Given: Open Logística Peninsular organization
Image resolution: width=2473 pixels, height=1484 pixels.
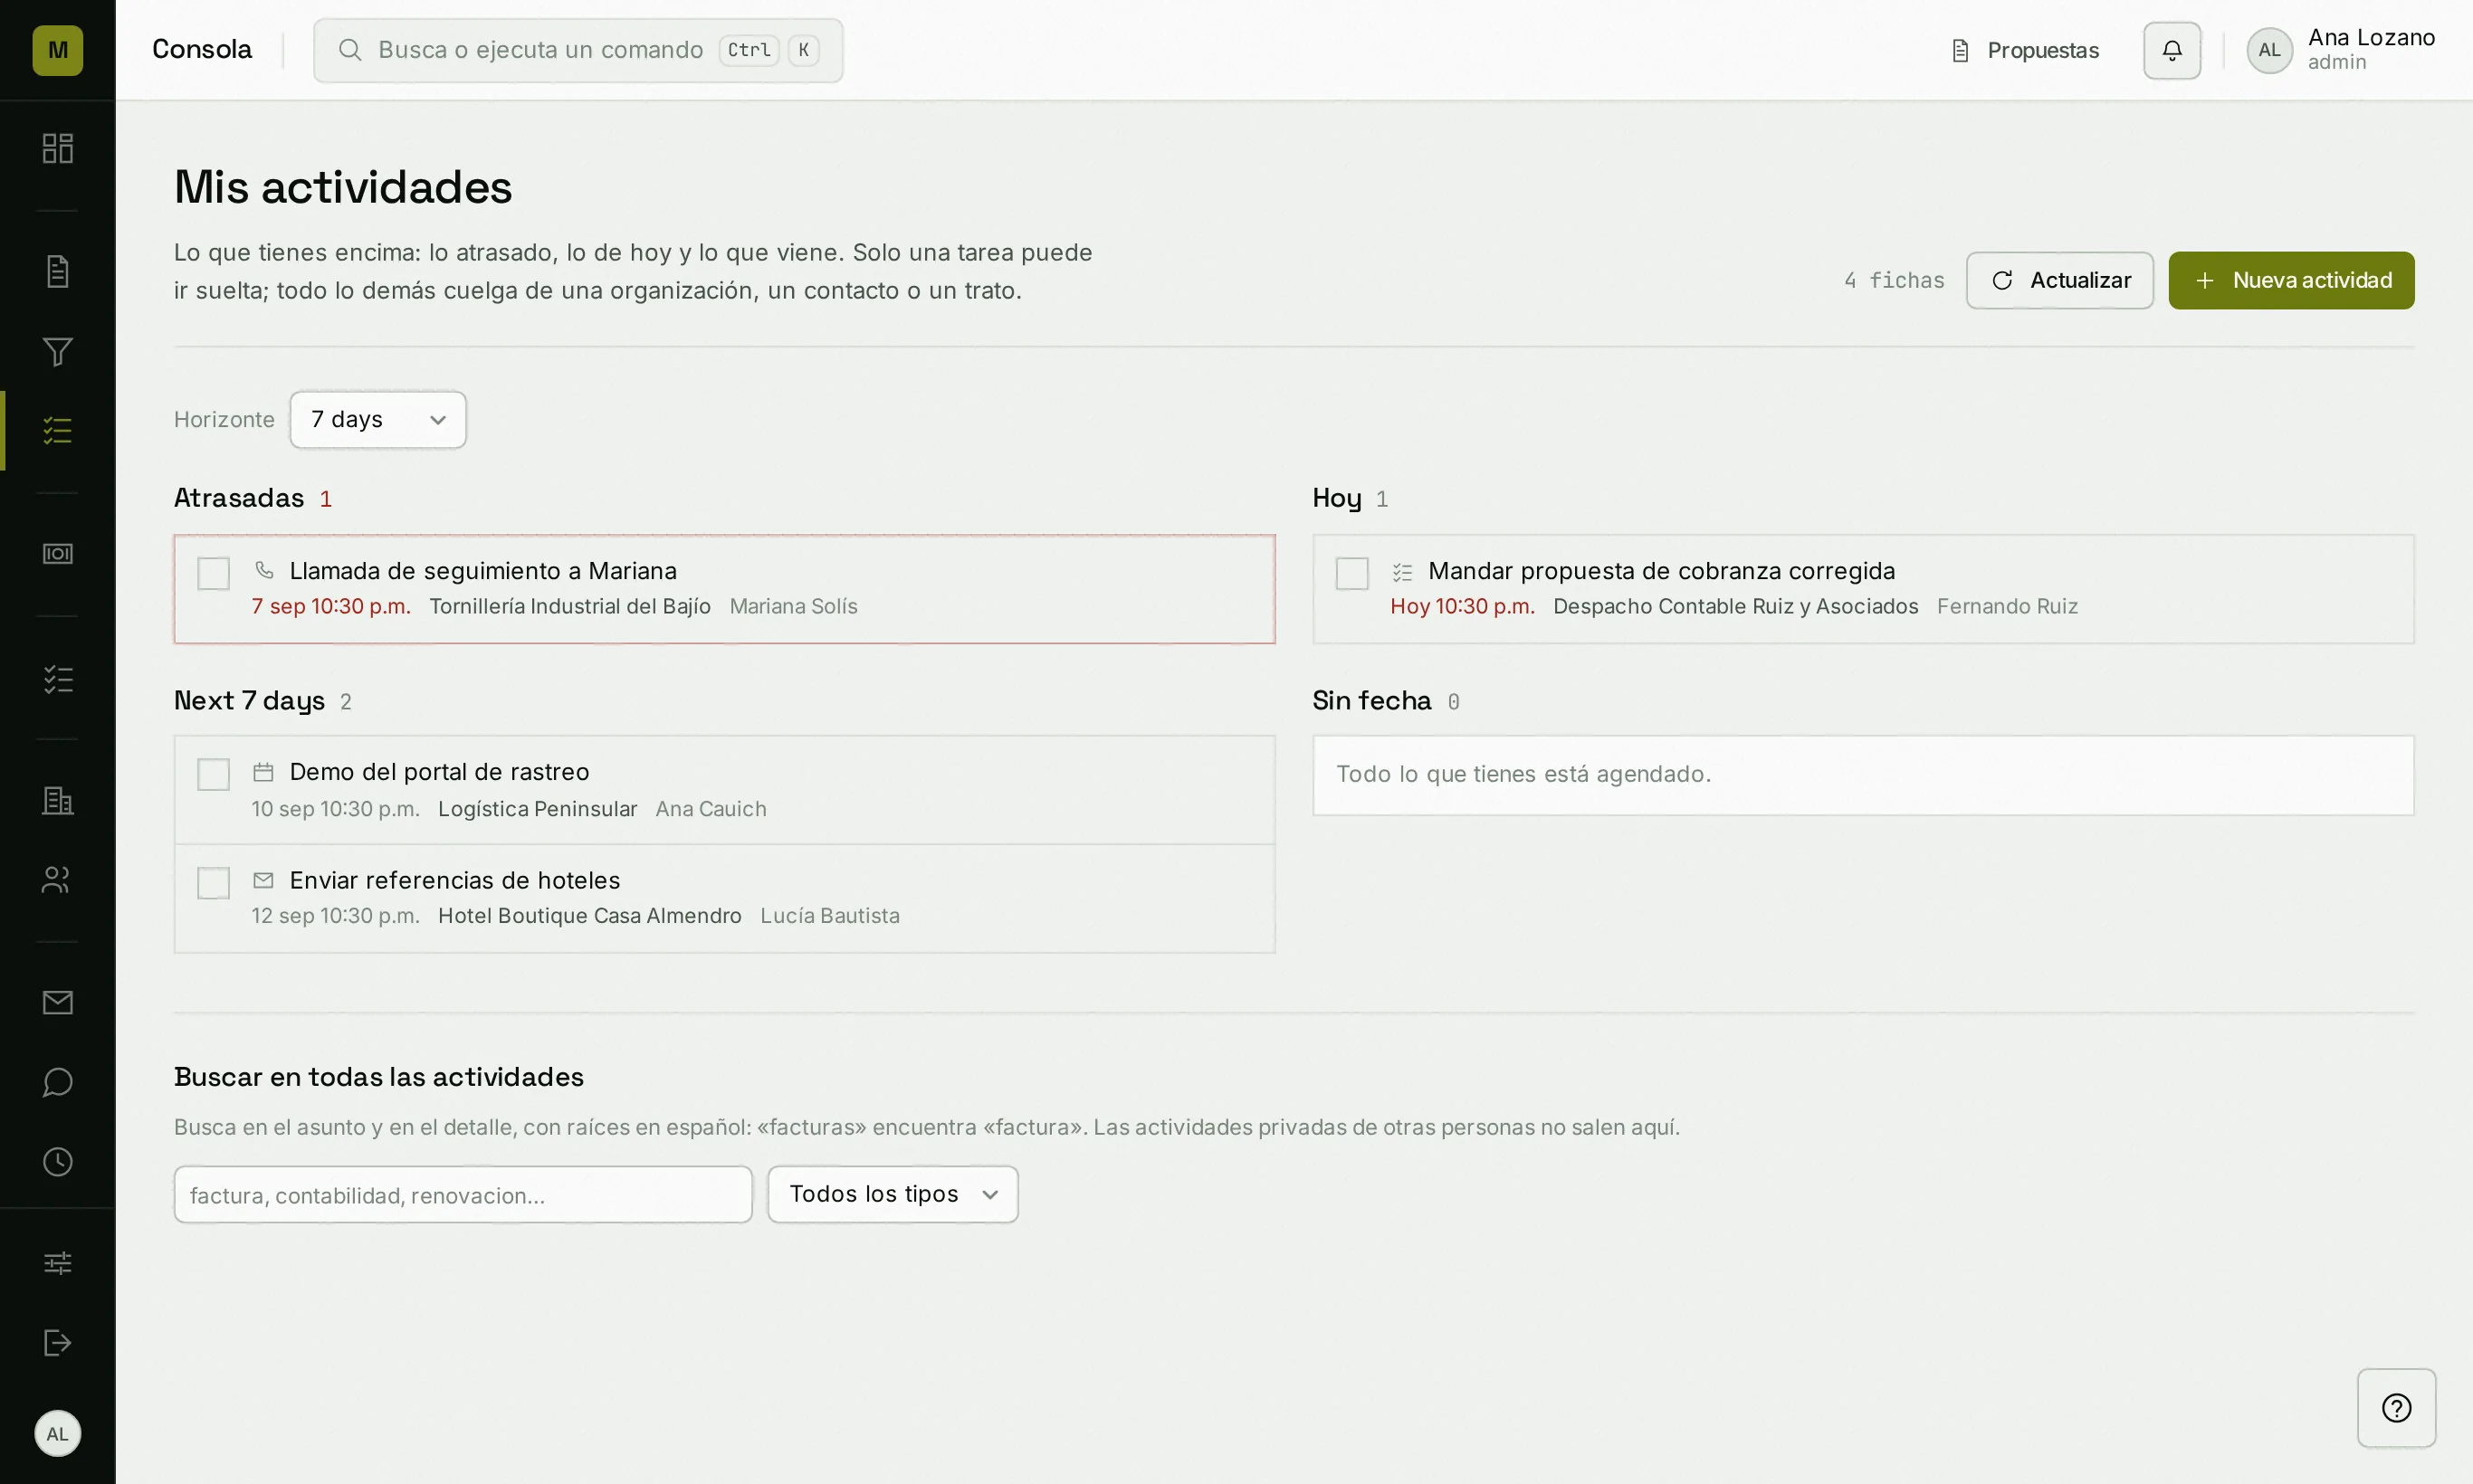Looking at the screenshot, I should coord(537,809).
